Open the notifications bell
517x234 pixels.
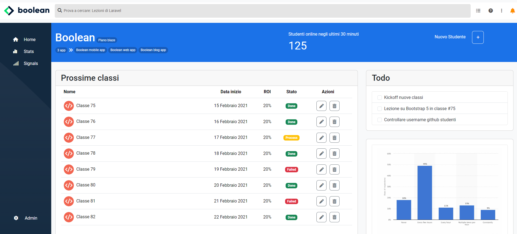[x=512, y=11]
